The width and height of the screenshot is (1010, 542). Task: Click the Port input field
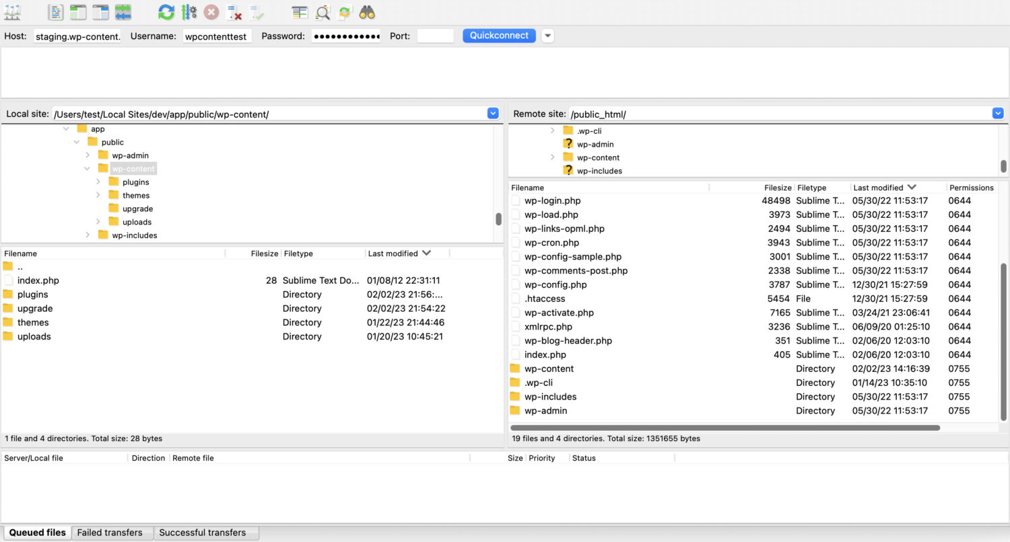(436, 36)
